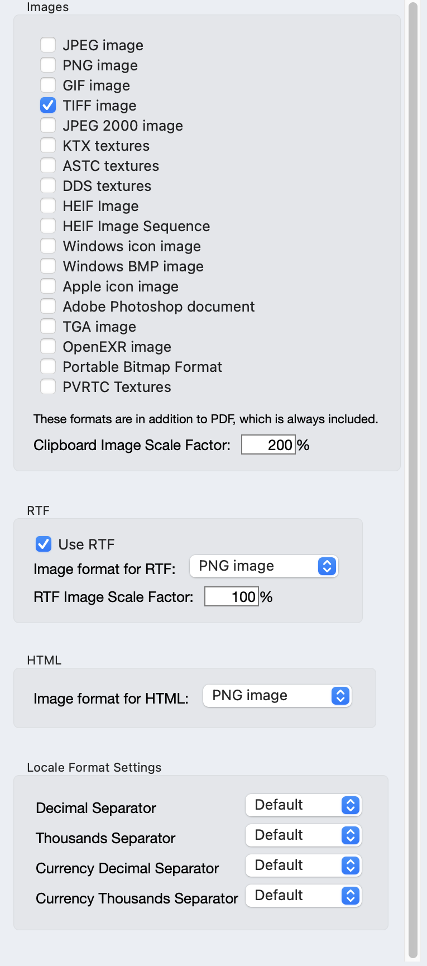Disable the Use RTF option
Screen dimensions: 427x966
[44, 544]
